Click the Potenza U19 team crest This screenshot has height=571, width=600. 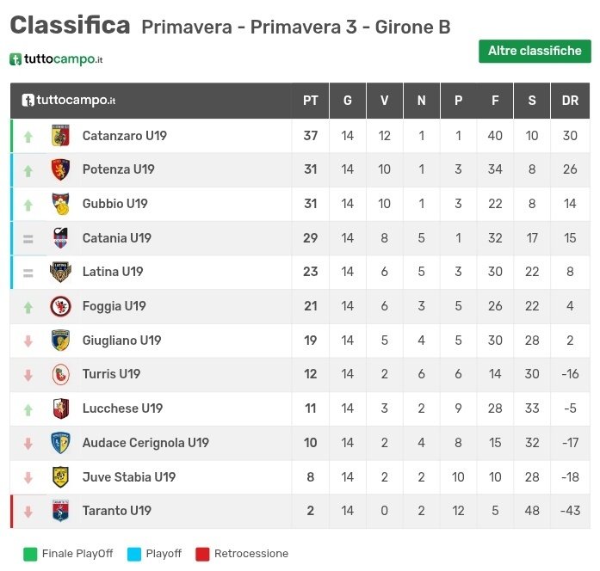click(60, 169)
